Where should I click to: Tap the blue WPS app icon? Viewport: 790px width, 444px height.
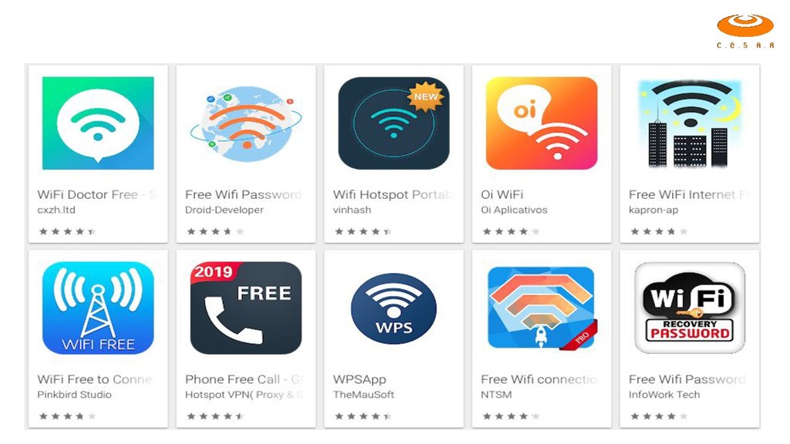point(394,308)
